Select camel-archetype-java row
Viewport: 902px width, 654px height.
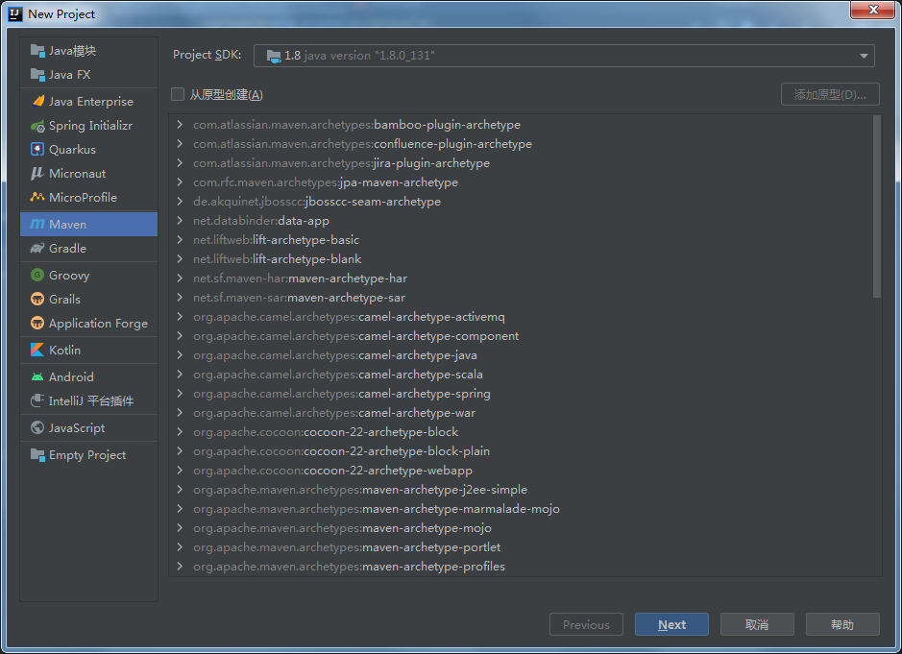[x=521, y=355]
